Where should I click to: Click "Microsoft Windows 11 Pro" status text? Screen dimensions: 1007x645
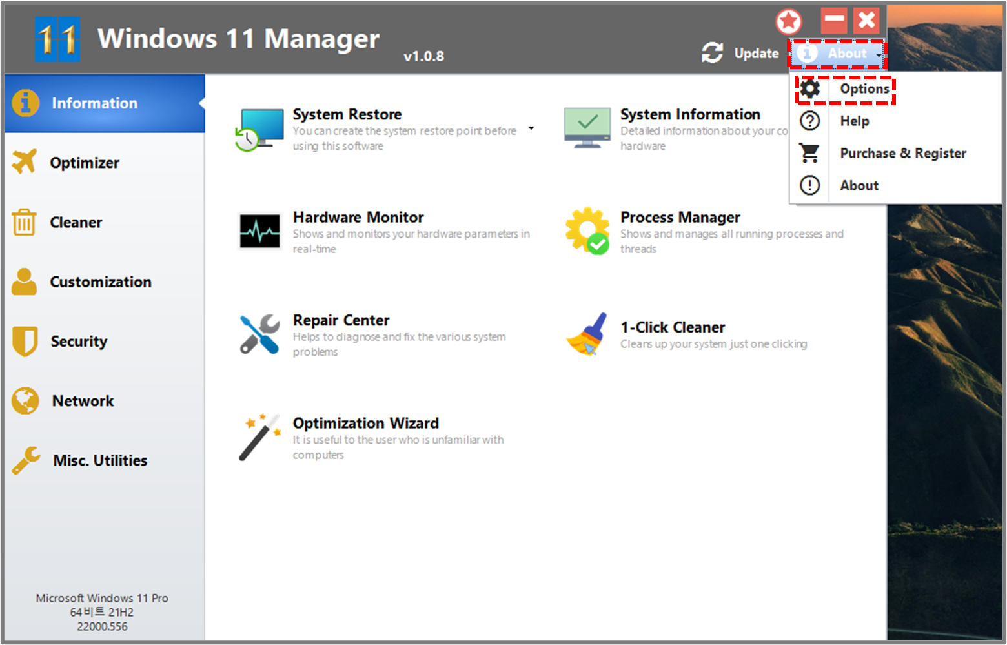click(102, 598)
